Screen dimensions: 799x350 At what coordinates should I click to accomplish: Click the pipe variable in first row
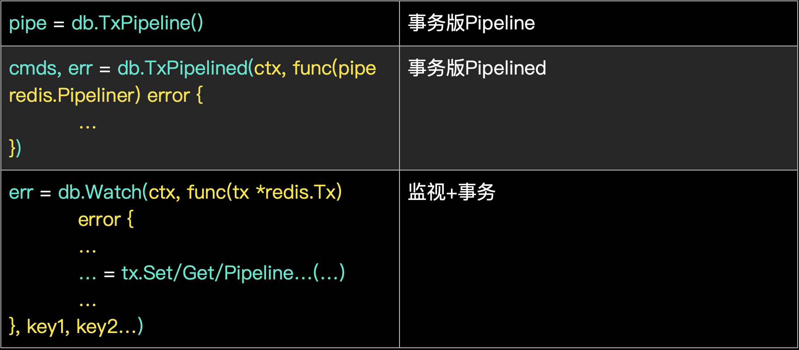tap(28, 23)
